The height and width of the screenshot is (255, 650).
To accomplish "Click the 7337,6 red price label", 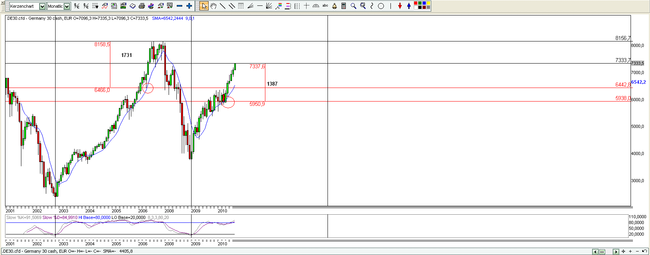I will [x=257, y=66].
